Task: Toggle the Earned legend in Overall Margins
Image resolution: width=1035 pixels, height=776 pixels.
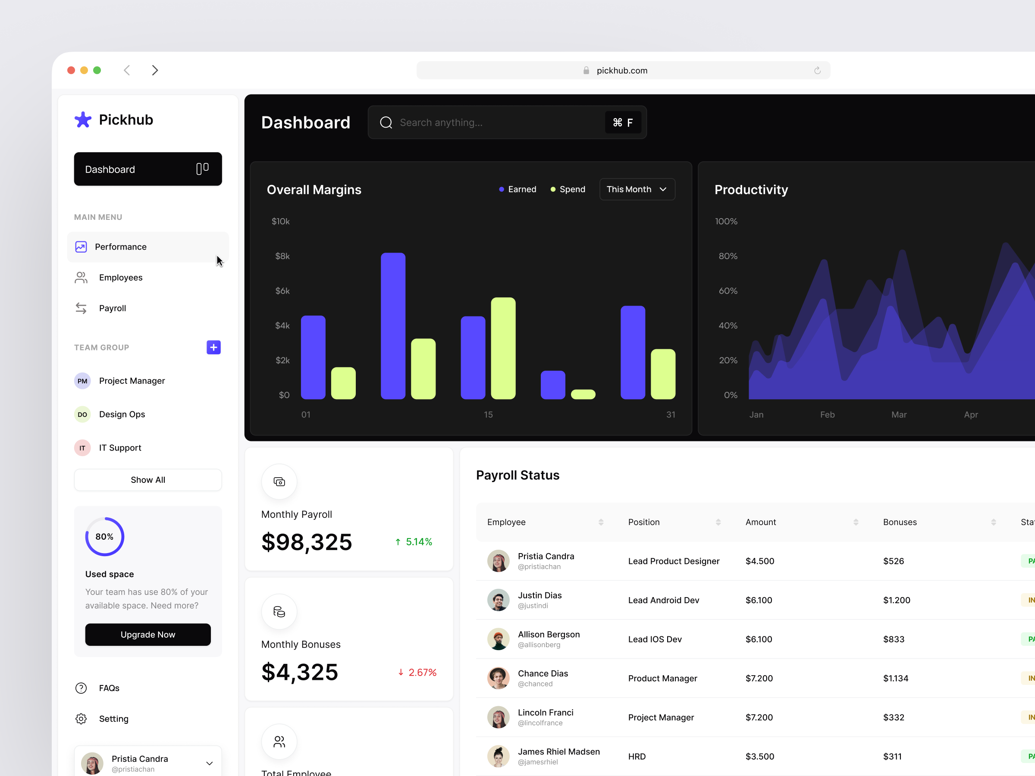Action: [517, 189]
